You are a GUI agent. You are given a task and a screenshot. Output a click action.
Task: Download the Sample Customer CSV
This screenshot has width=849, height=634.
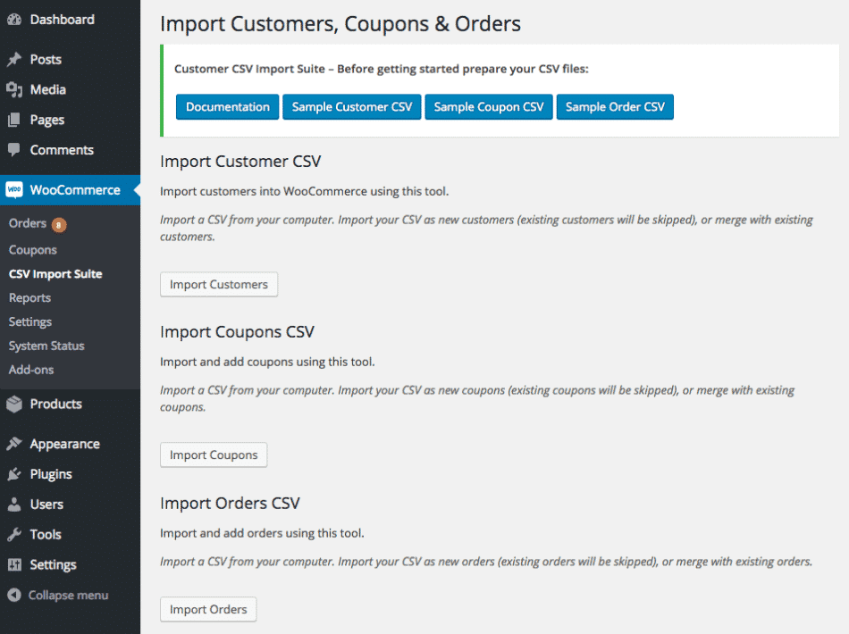(x=352, y=106)
